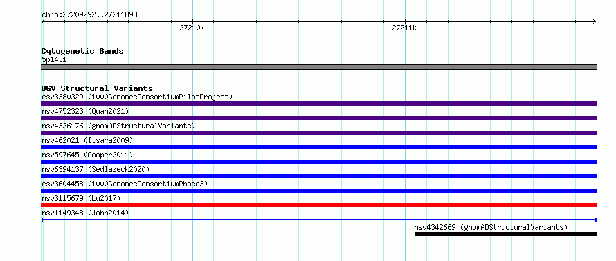Click the esv3380329 (1000GenomesConsortiumPilotProject) label
Image resolution: width=616 pixels, height=261 pixels.
pos(137,97)
